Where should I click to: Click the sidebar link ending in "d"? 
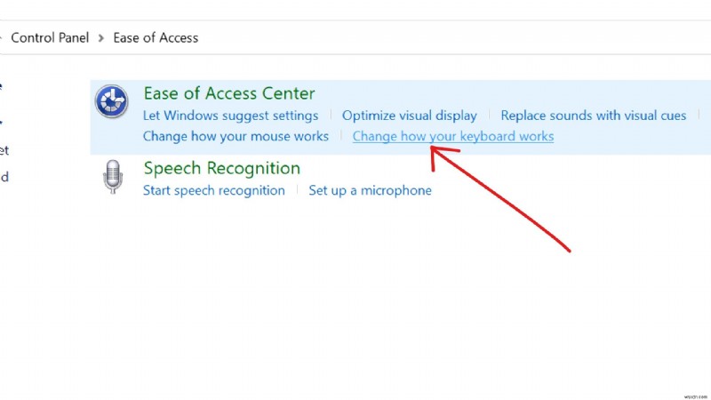click(4, 177)
